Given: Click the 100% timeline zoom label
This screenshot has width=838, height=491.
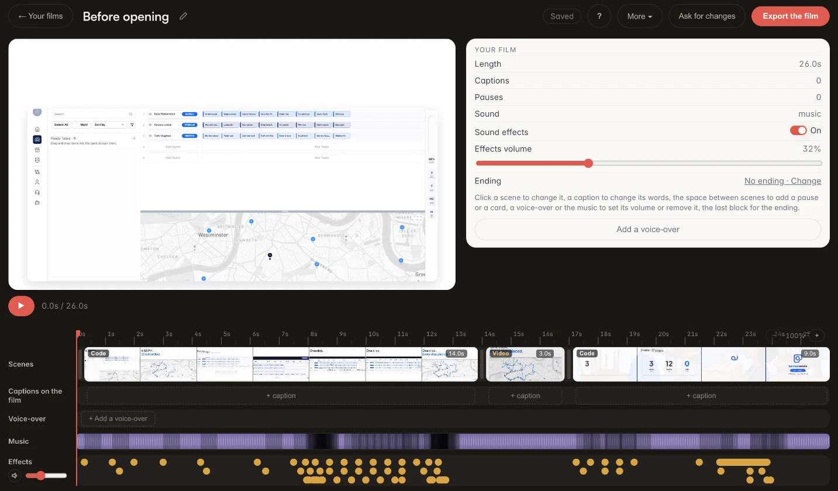Looking at the screenshot, I should pos(795,336).
